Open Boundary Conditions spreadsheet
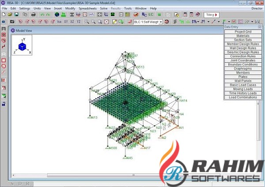The image size is (265, 187). [243, 64]
